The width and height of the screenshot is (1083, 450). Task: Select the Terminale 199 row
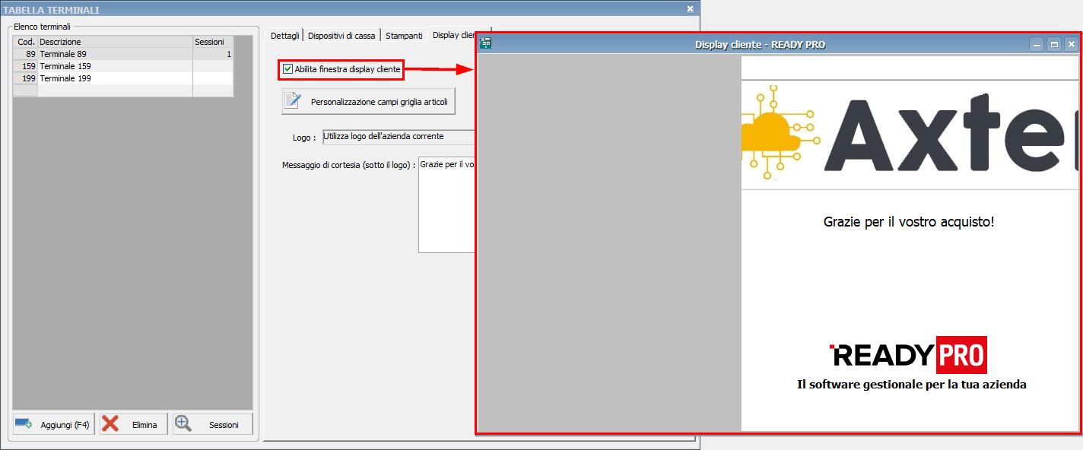[x=123, y=78]
